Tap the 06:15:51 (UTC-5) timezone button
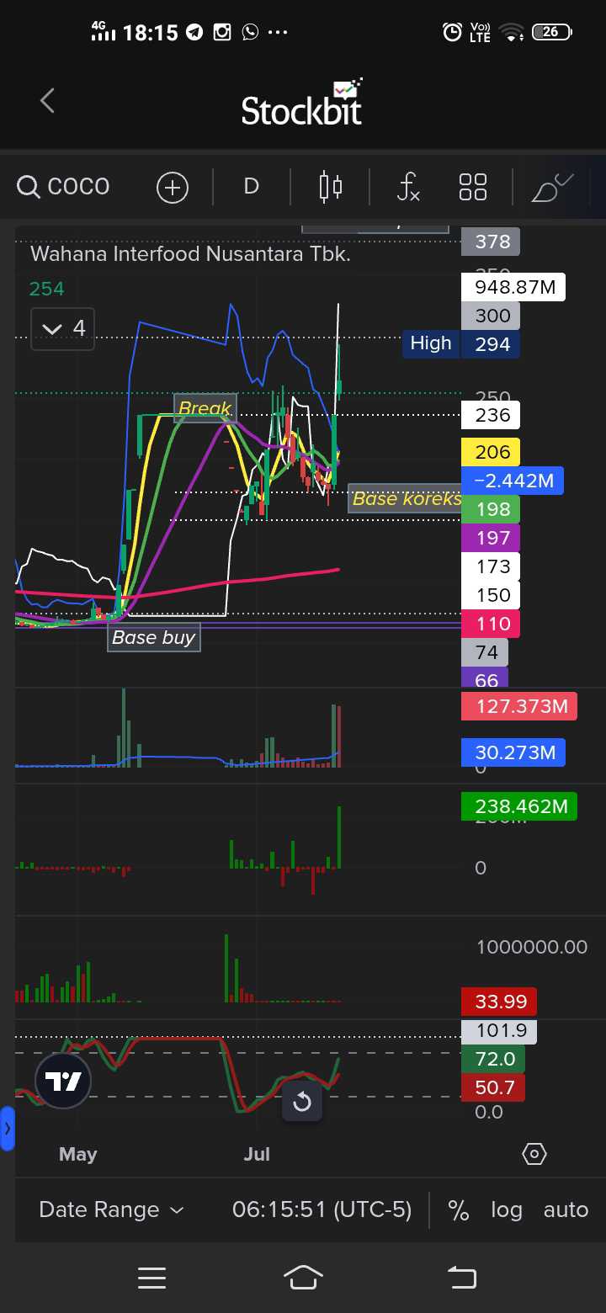Viewport: 606px width, 1313px height. point(322,1209)
